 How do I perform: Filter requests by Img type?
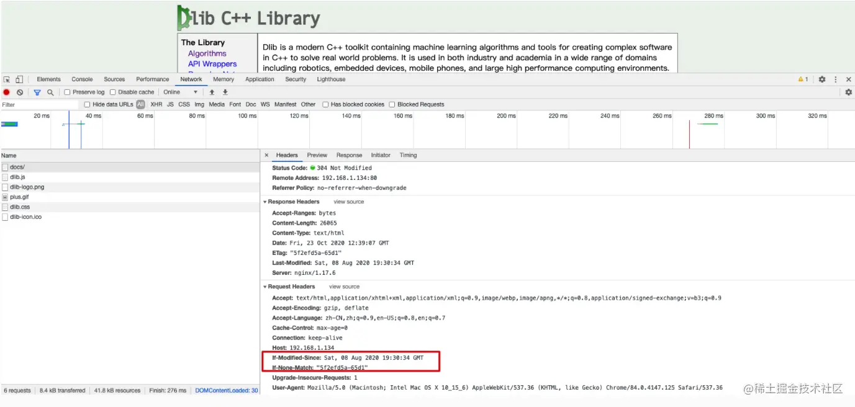[199, 104]
